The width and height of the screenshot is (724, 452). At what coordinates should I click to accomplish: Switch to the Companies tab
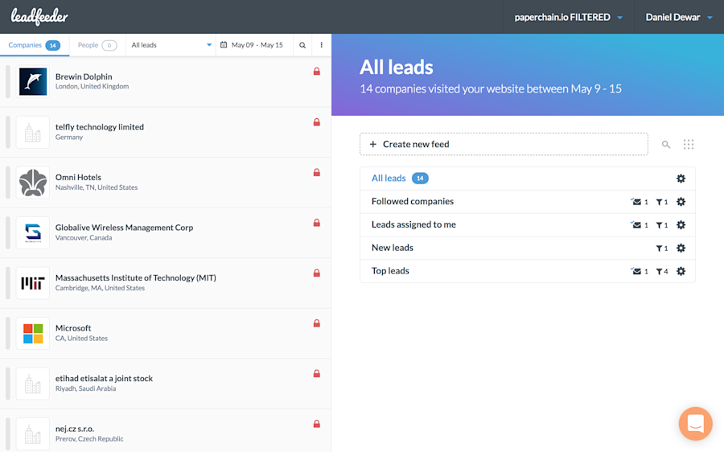point(35,45)
